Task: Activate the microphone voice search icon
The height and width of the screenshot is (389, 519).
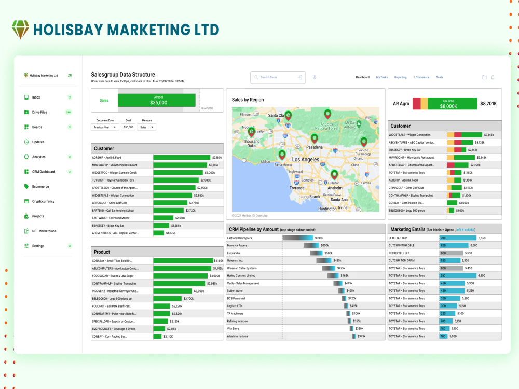Action: coord(315,77)
